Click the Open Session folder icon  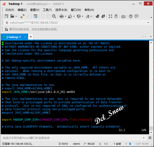point(12,16)
